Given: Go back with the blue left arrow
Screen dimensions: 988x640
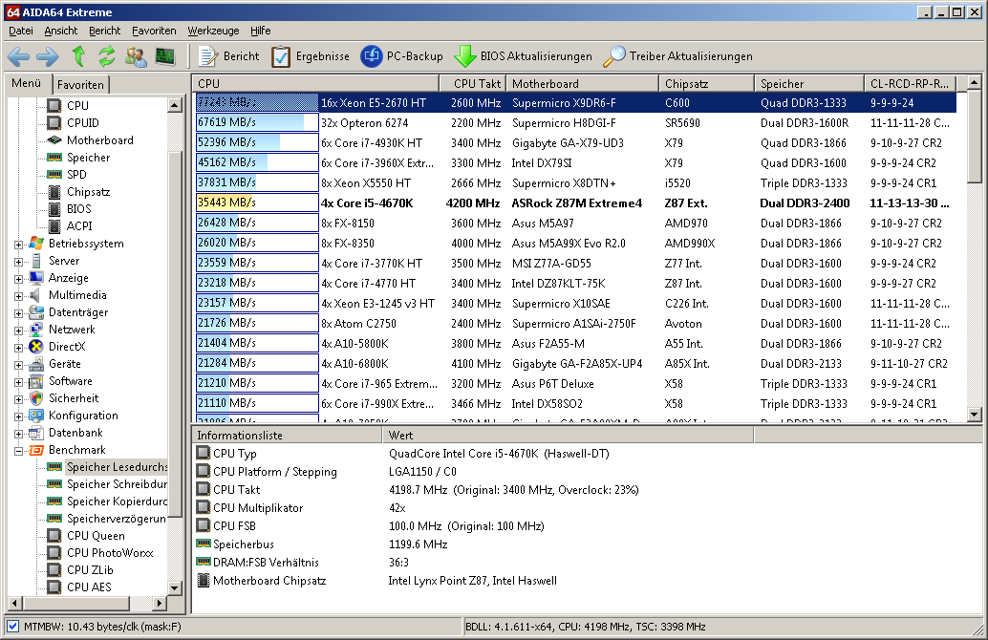Looking at the screenshot, I should pyautogui.click(x=18, y=56).
